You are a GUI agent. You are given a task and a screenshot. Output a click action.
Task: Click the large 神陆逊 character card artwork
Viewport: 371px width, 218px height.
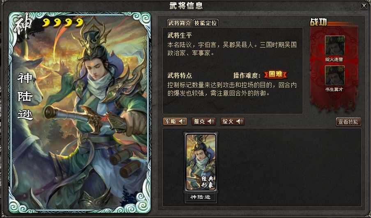pos(80,113)
